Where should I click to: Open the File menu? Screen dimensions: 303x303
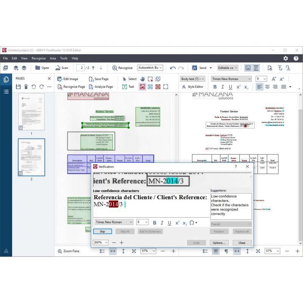tap(5, 58)
